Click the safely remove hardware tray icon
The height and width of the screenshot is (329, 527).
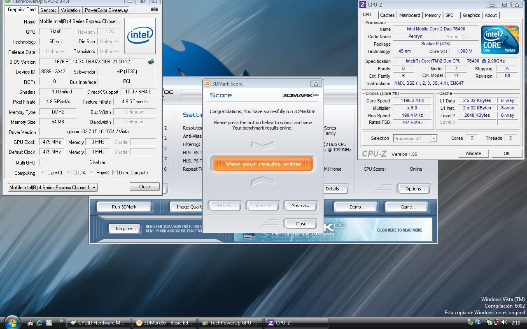click(471, 323)
